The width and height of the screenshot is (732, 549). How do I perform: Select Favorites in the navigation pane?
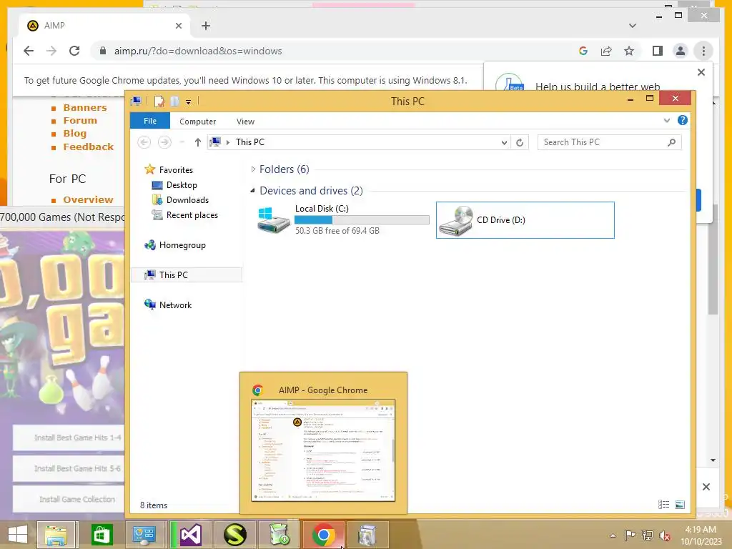click(x=176, y=170)
